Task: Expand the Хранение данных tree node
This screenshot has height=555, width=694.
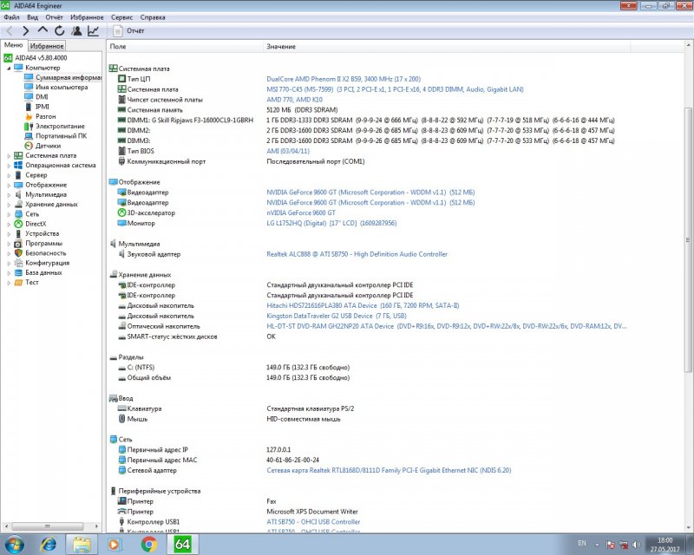Action: [x=9, y=205]
